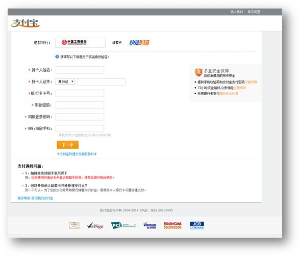
Task: Click the hint text 手机号为11位数字
Action: (x=85, y=135)
